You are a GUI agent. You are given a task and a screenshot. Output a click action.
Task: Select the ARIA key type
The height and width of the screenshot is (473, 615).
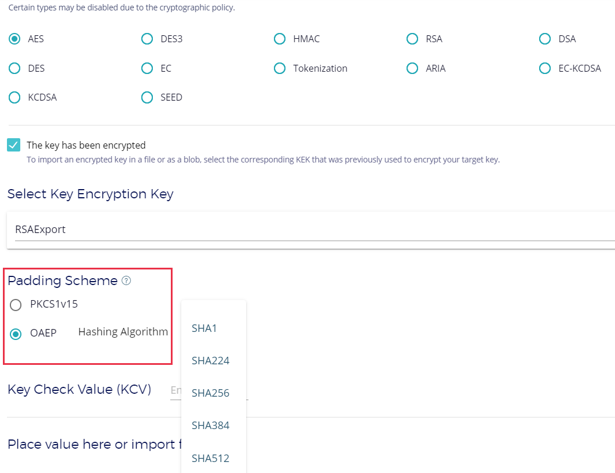412,68
